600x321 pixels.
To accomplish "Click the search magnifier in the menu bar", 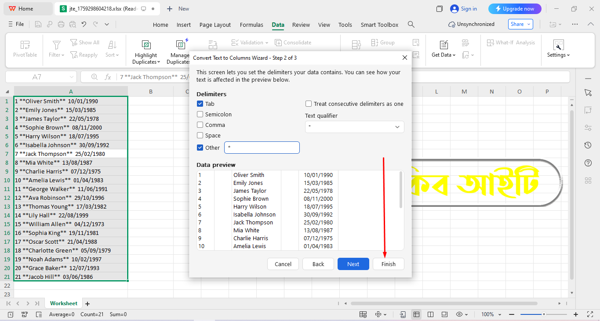I will tap(411, 25).
